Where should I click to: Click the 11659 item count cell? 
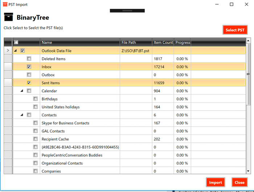163,83
